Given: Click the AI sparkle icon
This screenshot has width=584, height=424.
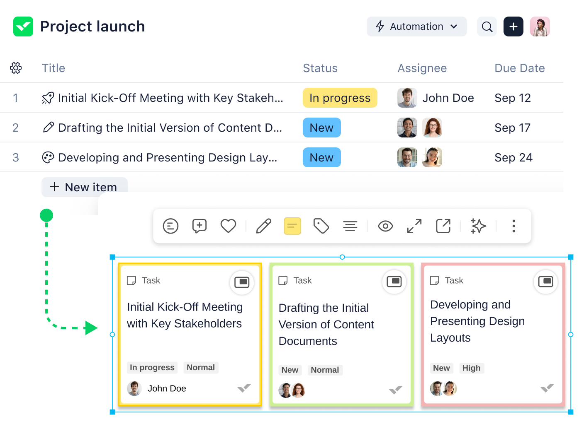Looking at the screenshot, I should [x=478, y=226].
